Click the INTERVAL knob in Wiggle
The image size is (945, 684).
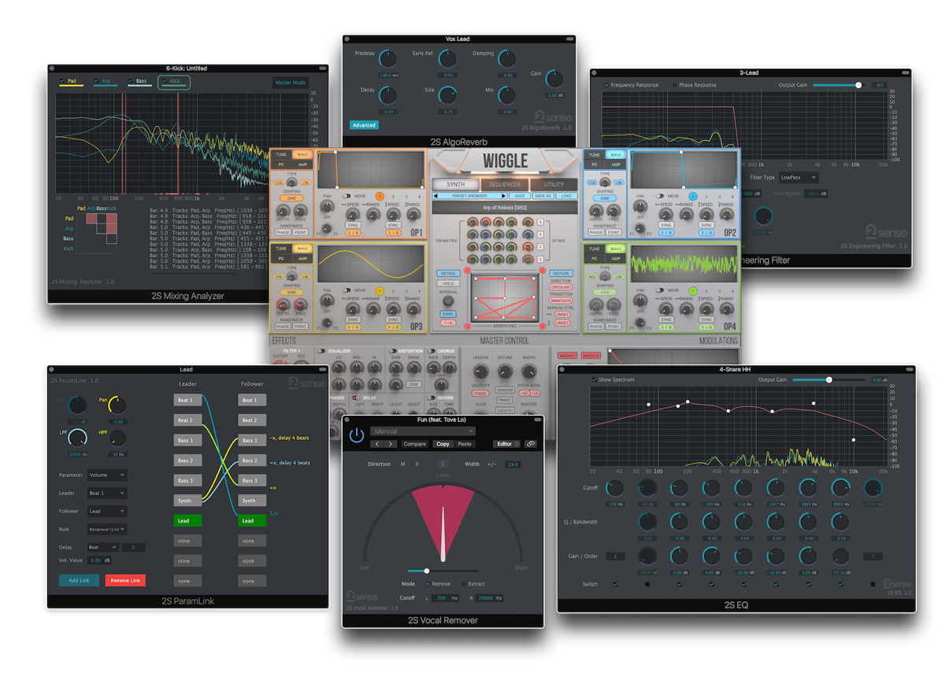pyautogui.click(x=448, y=299)
